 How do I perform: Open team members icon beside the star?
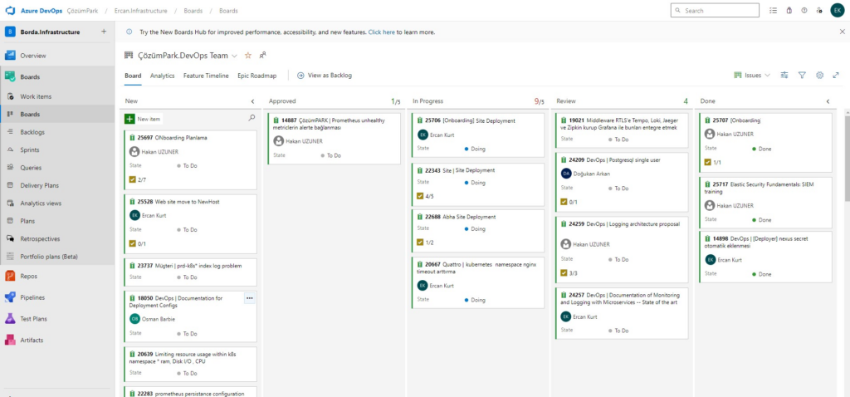262,56
